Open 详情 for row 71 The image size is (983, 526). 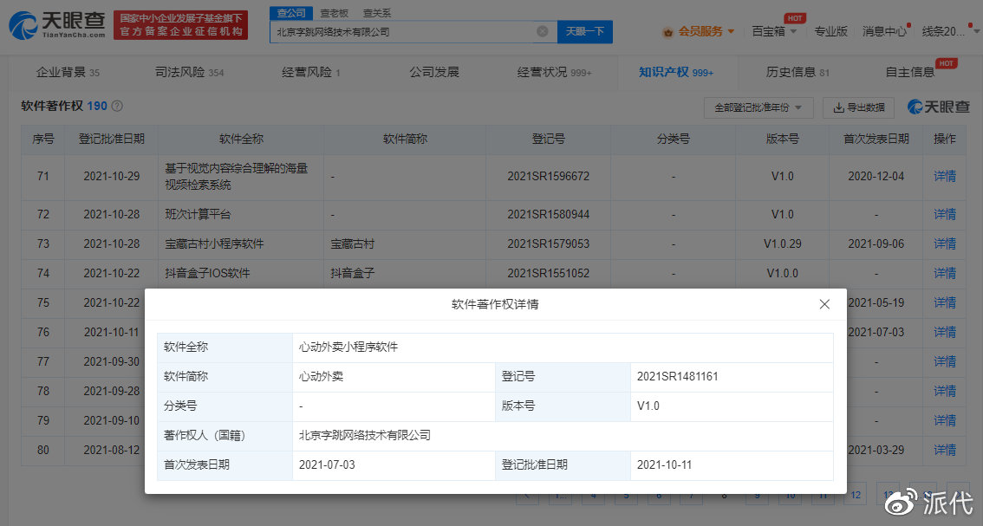945,176
